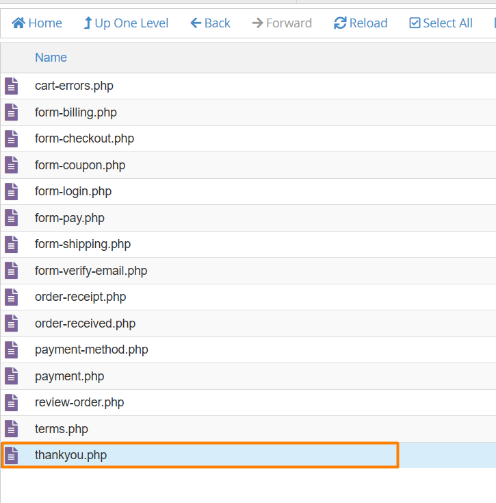Select the order-receipt.php file name
This screenshot has width=496, height=503.
coord(81,297)
